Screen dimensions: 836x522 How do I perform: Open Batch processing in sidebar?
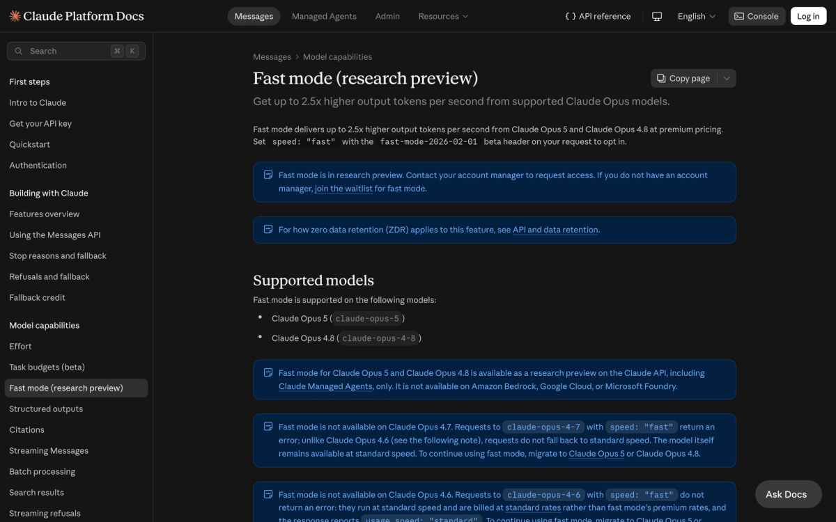point(42,471)
